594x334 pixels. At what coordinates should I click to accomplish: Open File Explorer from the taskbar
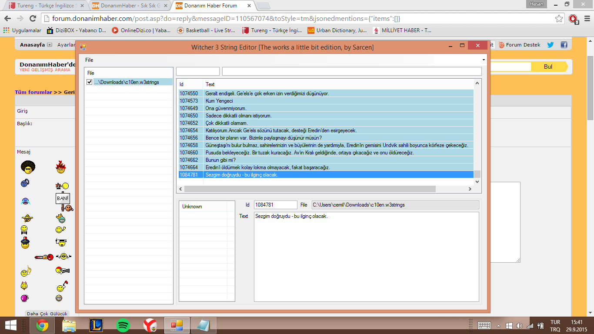pyautogui.click(x=69, y=325)
